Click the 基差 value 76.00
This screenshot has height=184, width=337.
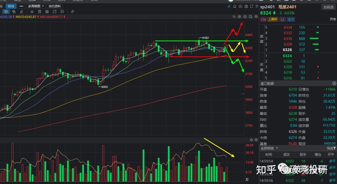coord(292,144)
